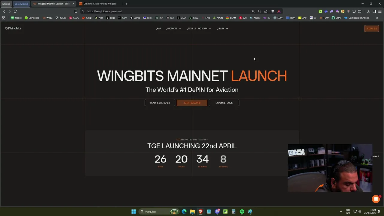Click the share page icon
Viewport: 384px width, 216px height.
coord(266,11)
